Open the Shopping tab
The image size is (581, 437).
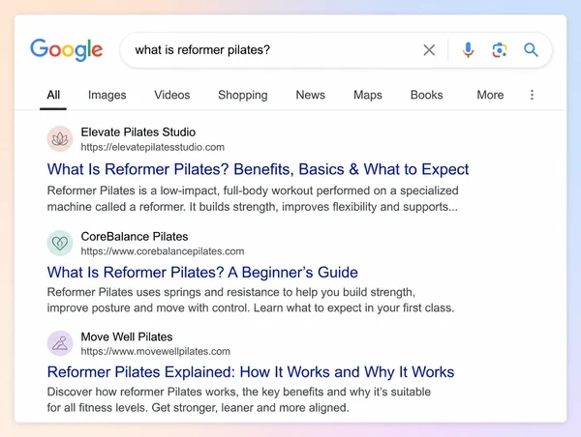(243, 95)
